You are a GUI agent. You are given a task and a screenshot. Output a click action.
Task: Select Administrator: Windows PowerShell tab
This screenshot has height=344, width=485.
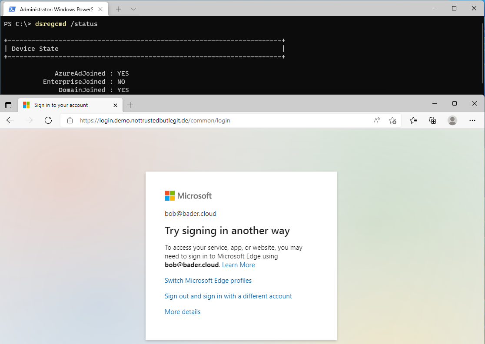point(56,9)
